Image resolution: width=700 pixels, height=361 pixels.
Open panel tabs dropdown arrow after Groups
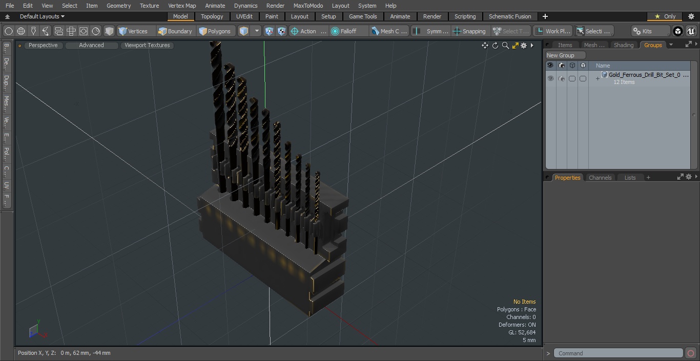671,45
